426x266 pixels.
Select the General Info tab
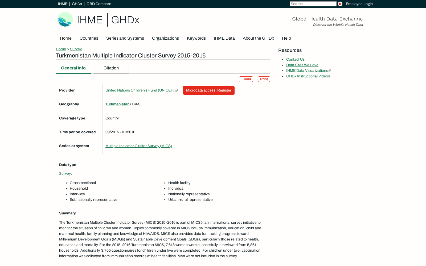point(73,68)
